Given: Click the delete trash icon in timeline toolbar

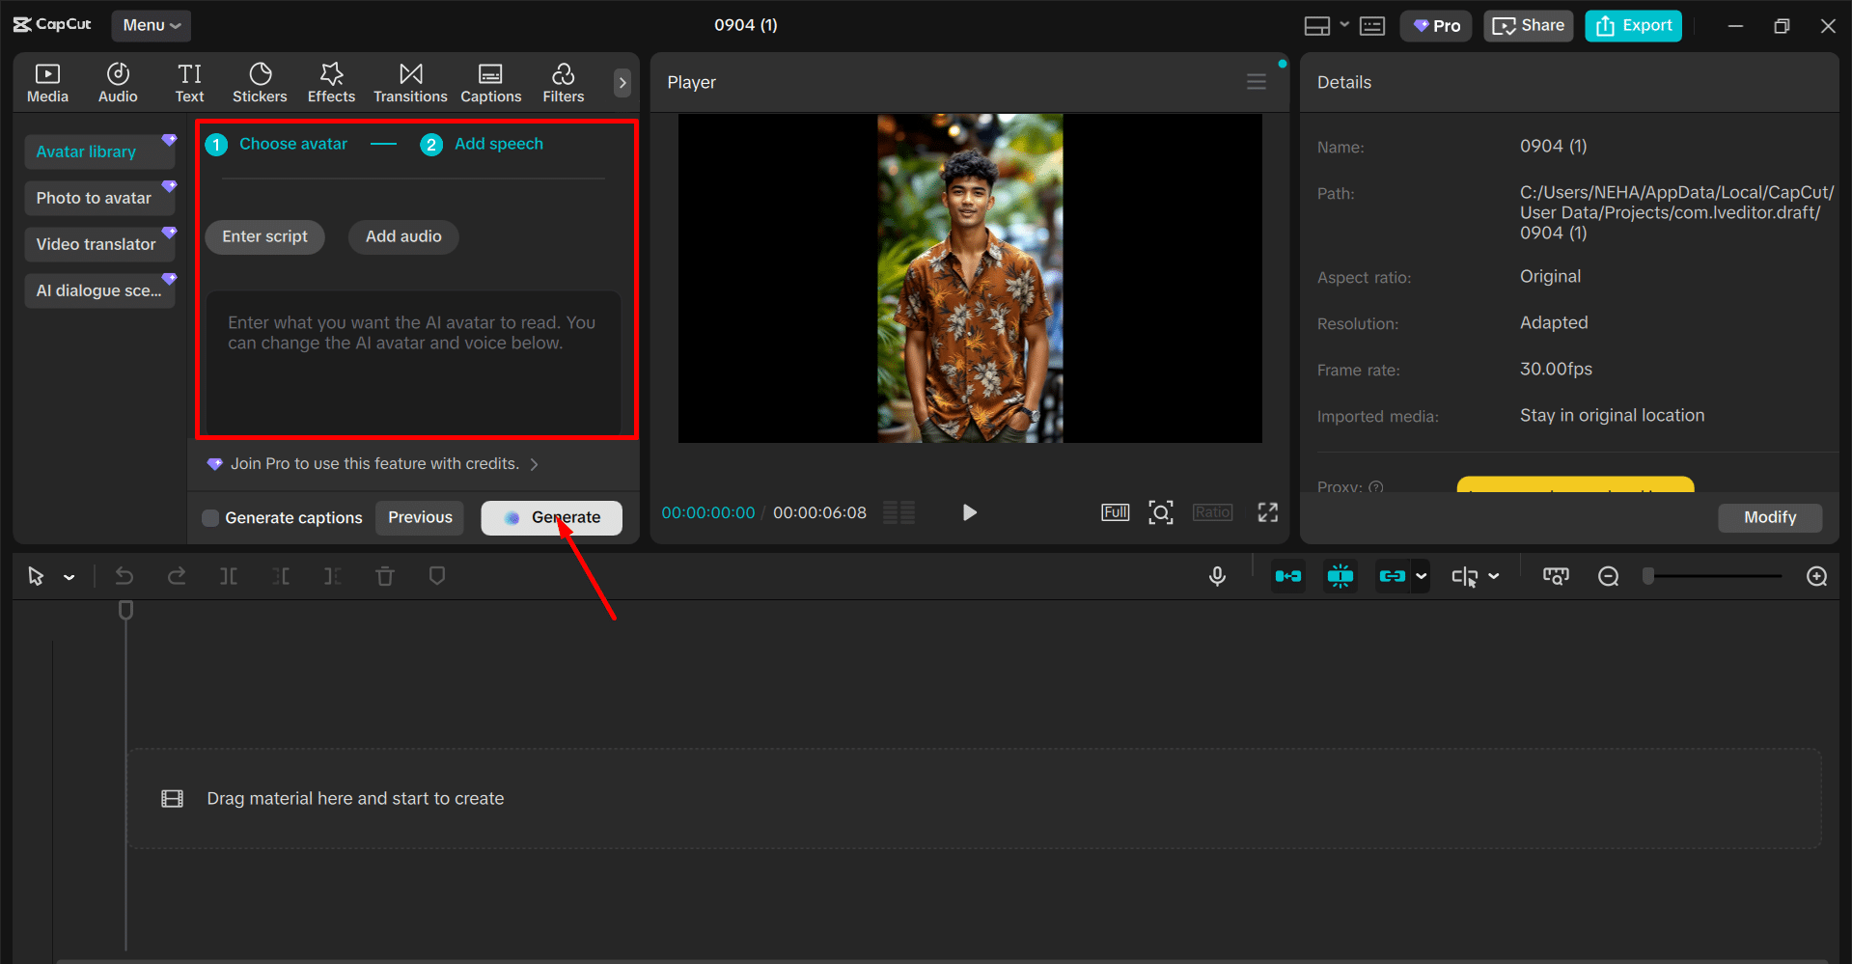Looking at the screenshot, I should click(x=385, y=576).
